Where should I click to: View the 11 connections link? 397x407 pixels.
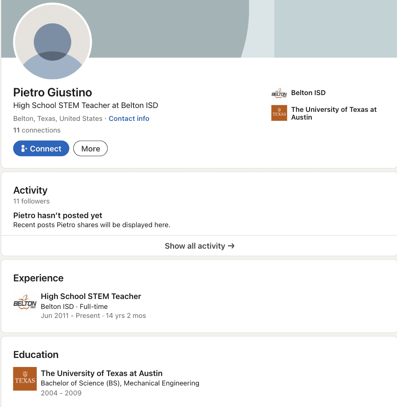click(x=37, y=130)
